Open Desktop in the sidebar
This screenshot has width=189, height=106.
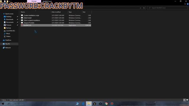click(9, 16)
